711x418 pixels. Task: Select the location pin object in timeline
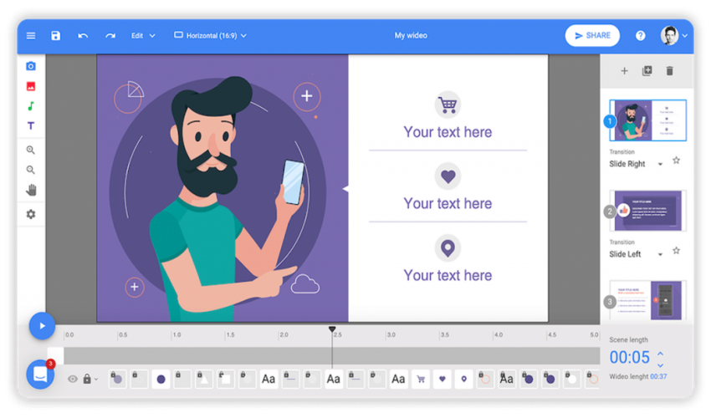tap(463, 379)
